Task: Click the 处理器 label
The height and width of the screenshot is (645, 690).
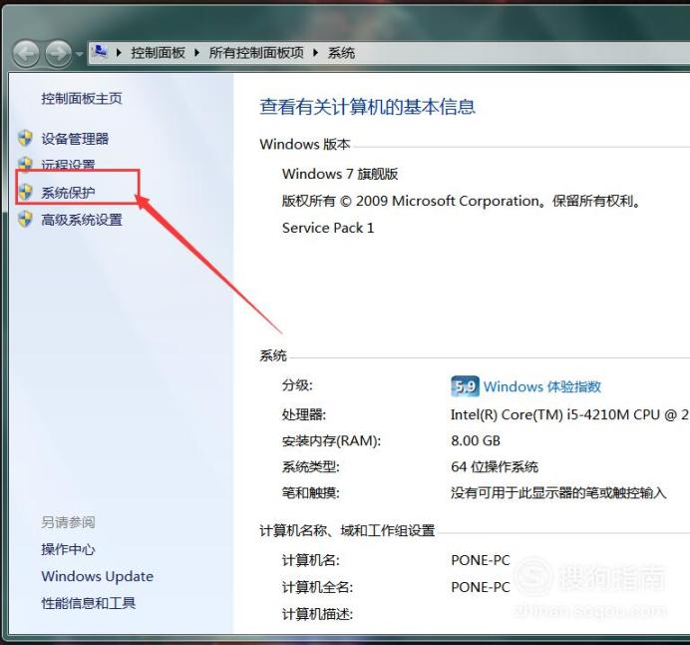Action: click(x=304, y=414)
